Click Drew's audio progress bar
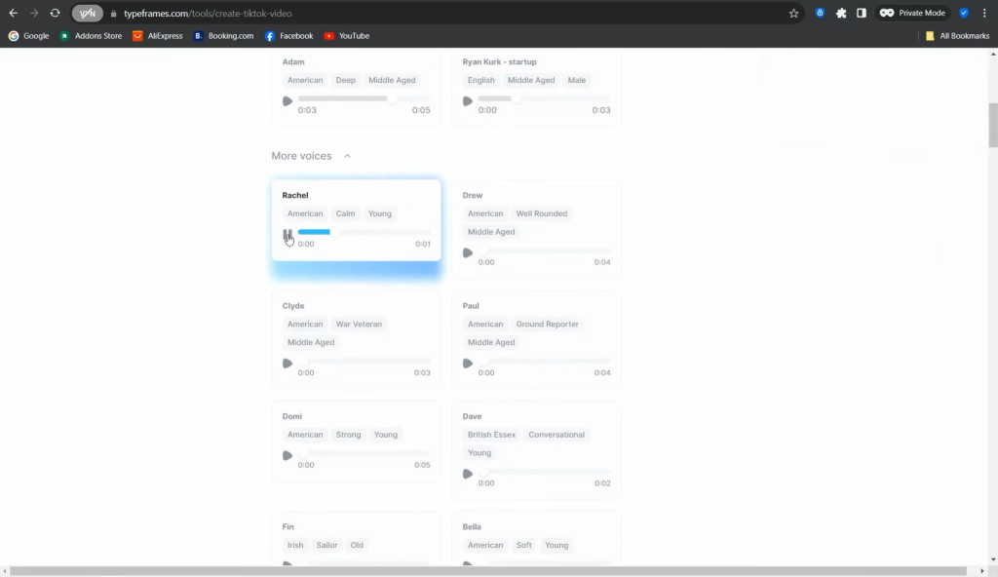Viewport: 998px width, 577px height. point(544,250)
